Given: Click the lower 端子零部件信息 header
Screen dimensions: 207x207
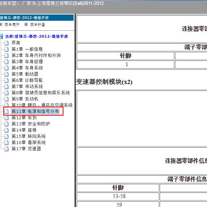Looking at the screenshot, I should [187, 179].
